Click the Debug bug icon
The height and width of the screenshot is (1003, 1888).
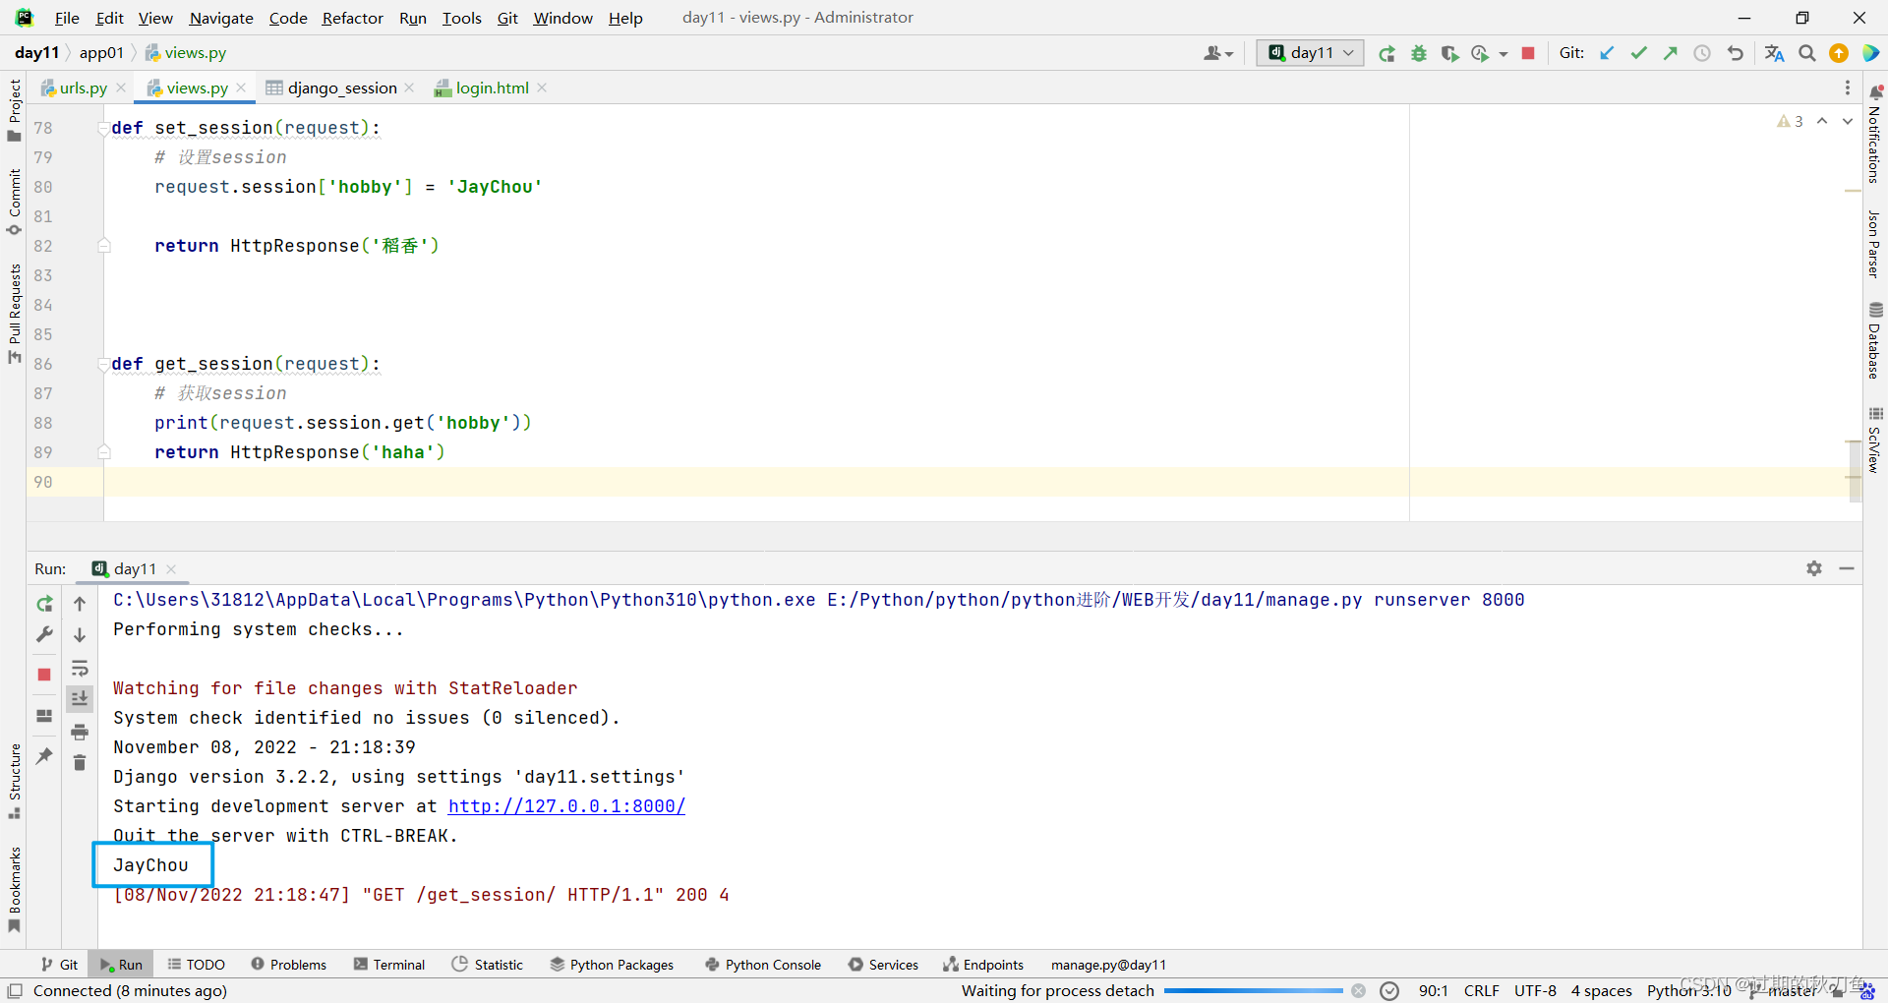(x=1418, y=53)
